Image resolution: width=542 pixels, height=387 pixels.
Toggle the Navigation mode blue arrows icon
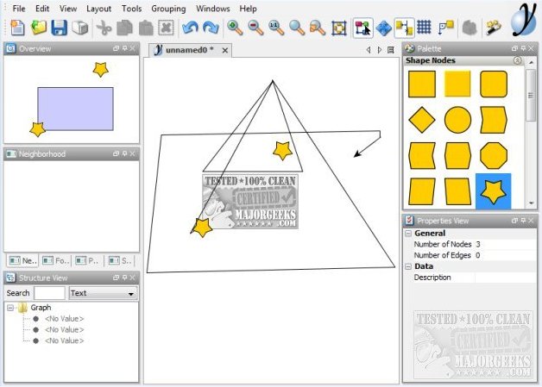coord(383,28)
